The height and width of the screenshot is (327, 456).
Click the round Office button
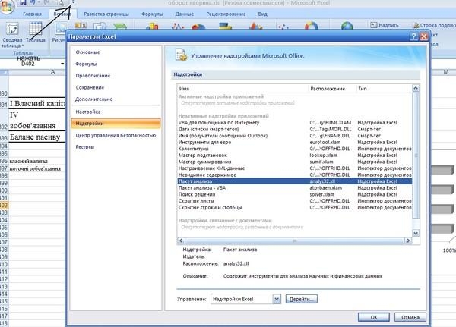point(6,6)
